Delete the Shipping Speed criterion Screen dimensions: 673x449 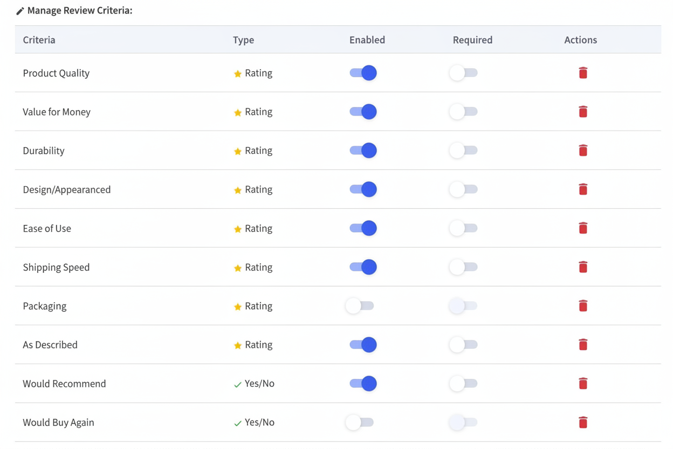coord(583,267)
